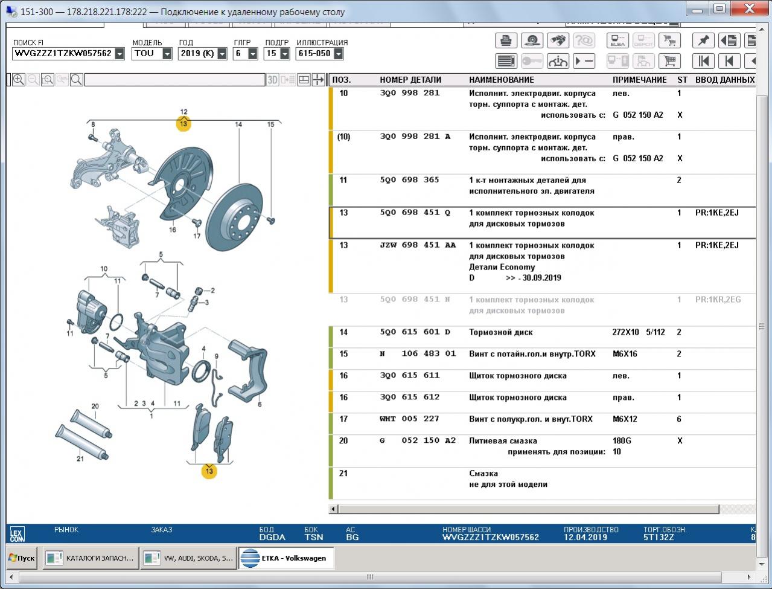Click the arrow-dash collapse icon
This screenshot has height=589, width=772.
tap(584, 61)
